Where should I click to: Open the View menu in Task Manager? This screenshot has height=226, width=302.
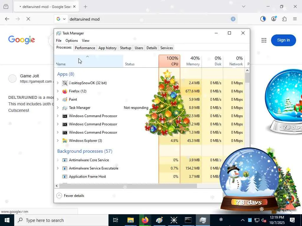(x=86, y=41)
